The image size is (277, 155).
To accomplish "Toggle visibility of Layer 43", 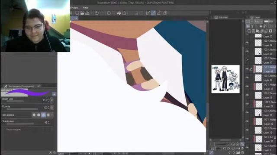I will click(247, 87).
